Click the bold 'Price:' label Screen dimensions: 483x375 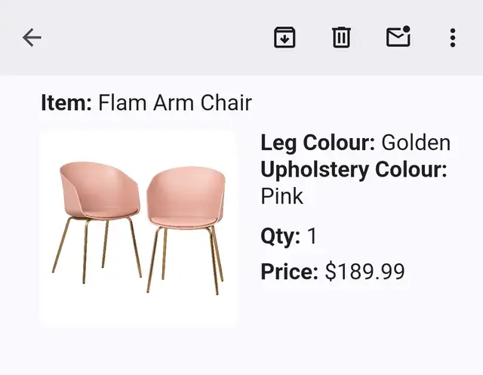point(289,272)
